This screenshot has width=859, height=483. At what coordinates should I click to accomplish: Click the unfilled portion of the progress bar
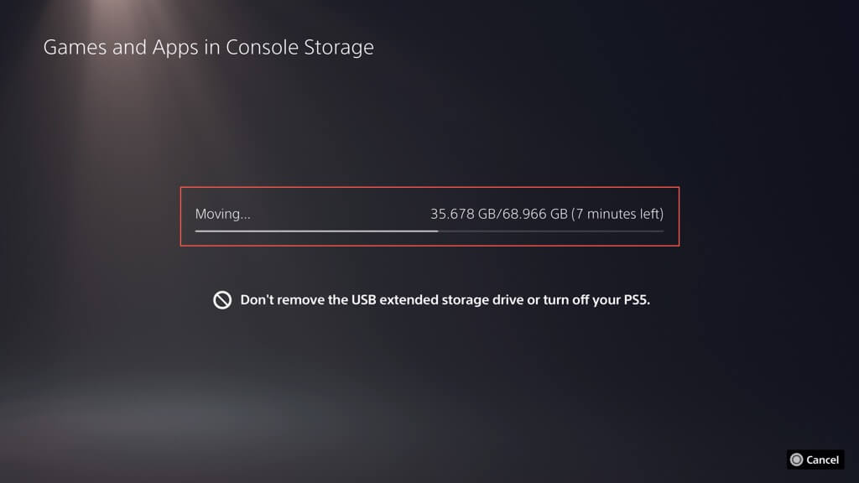click(549, 231)
